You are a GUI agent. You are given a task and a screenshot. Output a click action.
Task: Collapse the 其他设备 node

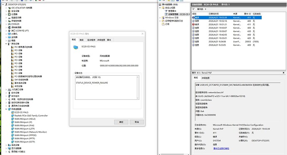6,44
